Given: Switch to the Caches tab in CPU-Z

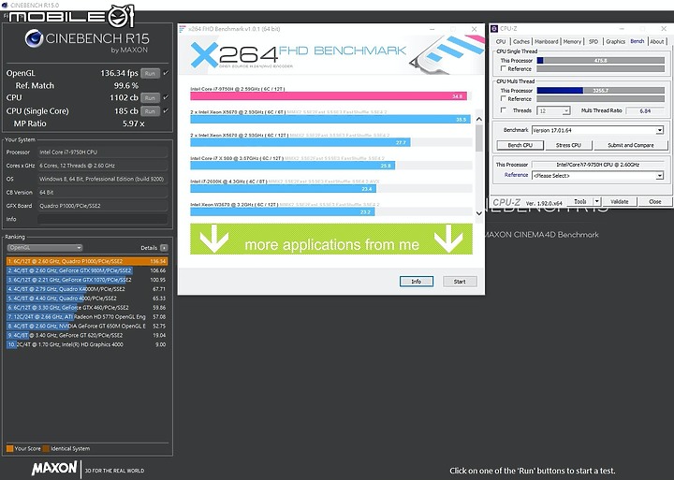Looking at the screenshot, I should [521, 42].
